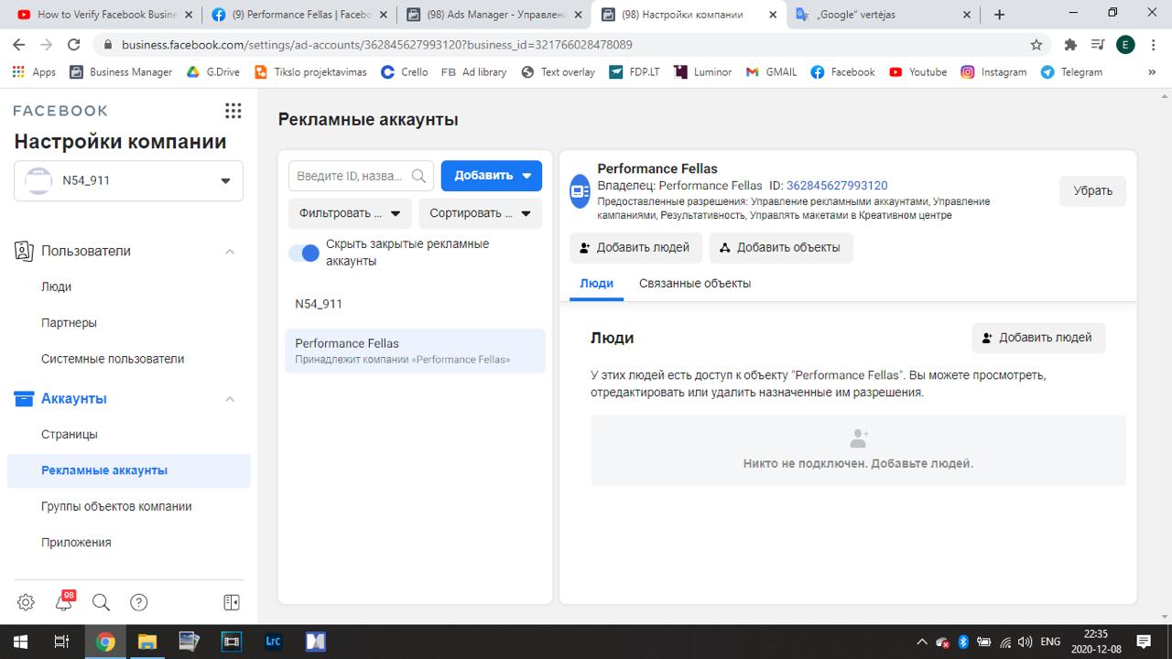Viewport: 1172px width, 659px height.
Task: Collapse the sidebar panel icon
Action: 232,602
